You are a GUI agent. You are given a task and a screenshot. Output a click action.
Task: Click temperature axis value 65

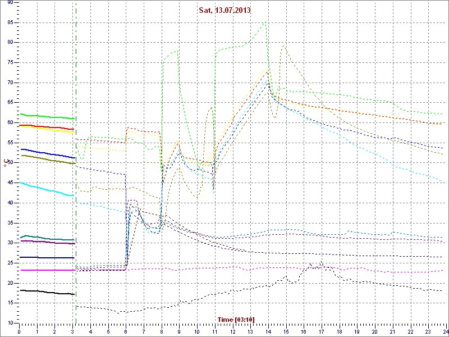tap(10, 103)
